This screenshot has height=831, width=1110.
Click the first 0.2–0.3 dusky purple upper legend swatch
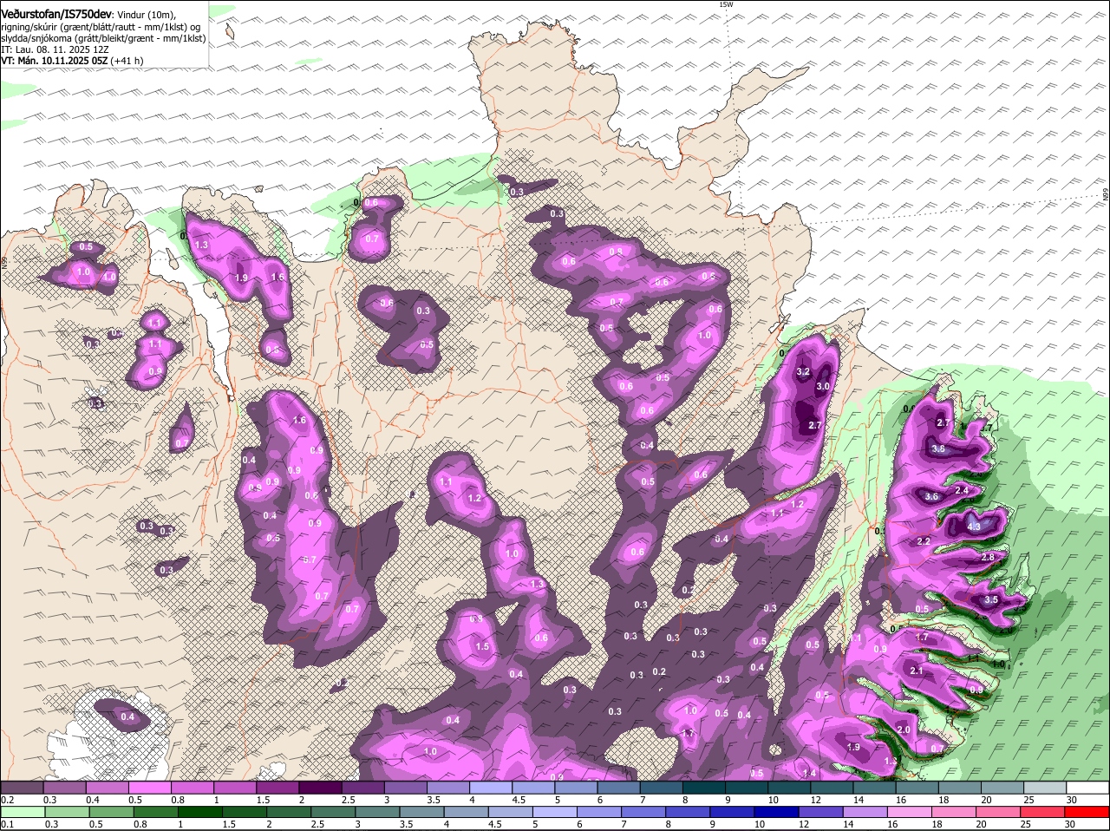coord(22,788)
